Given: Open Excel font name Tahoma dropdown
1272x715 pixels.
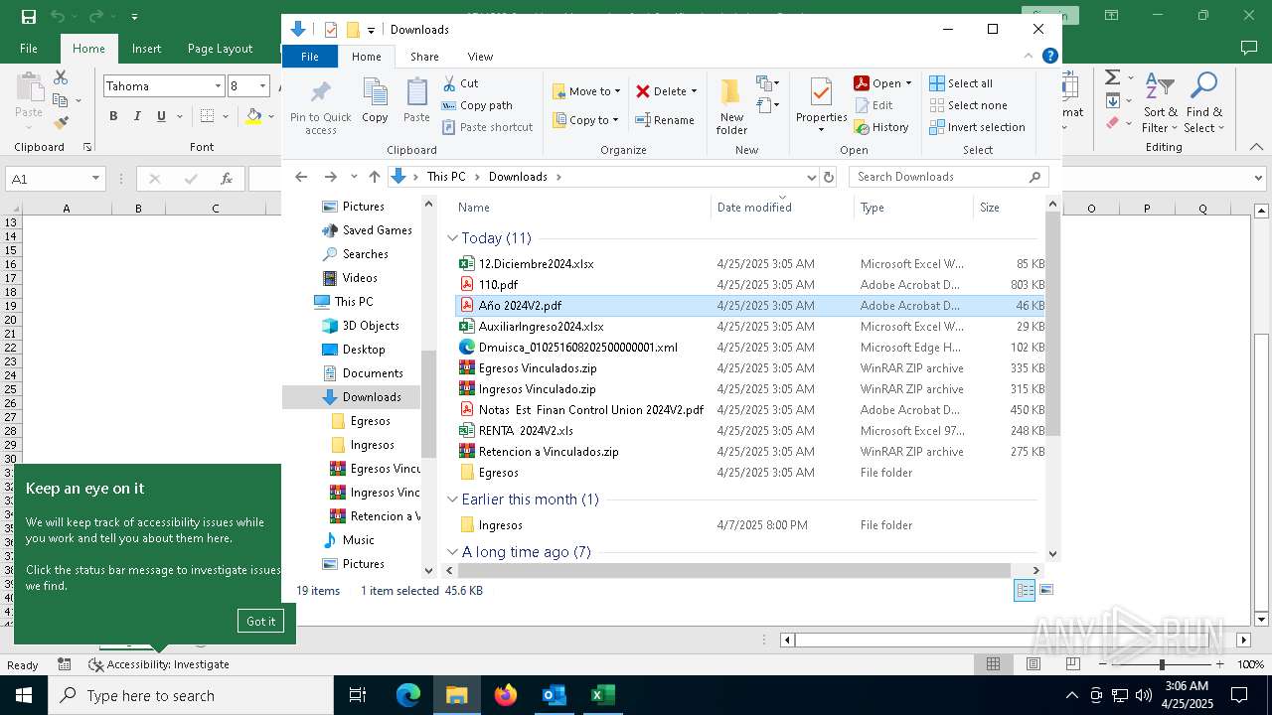Looking at the screenshot, I should 218,86.
